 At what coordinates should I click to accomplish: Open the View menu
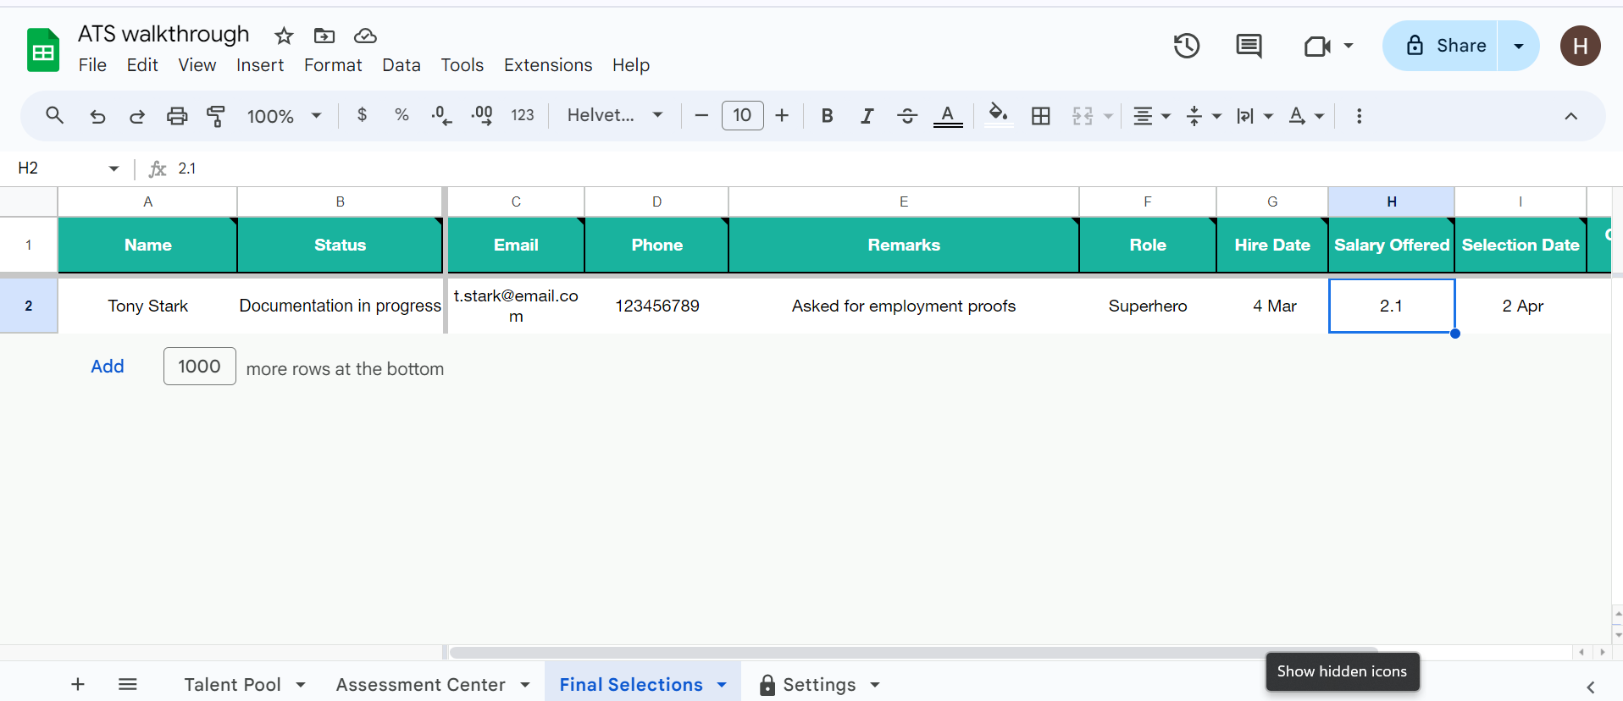click(x=197, y=65)
